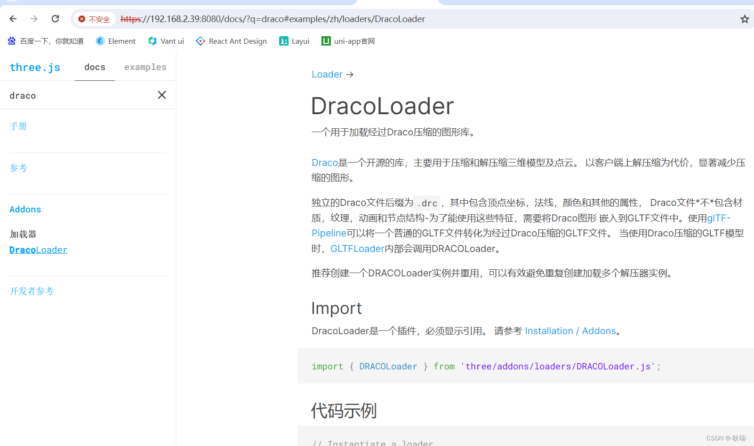754x446 pixels.
Task: Open the Element bookmark
Action: pos(115,41)
